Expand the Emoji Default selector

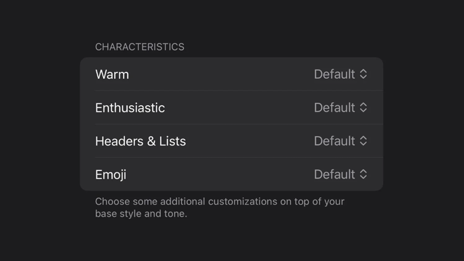(335, 175)
